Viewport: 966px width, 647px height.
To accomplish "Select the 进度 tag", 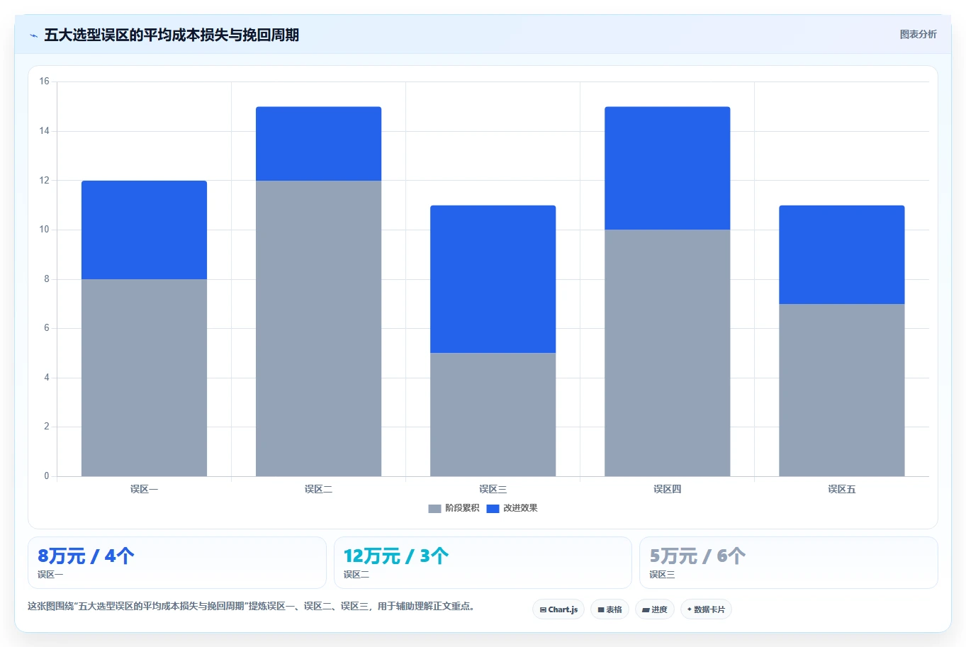I will tap(655, 609).
